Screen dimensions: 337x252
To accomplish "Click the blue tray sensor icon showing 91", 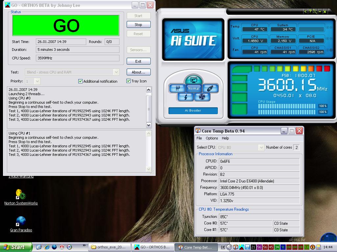I will coord(283,247).
